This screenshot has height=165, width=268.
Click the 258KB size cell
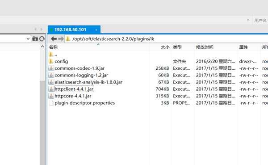162,68
